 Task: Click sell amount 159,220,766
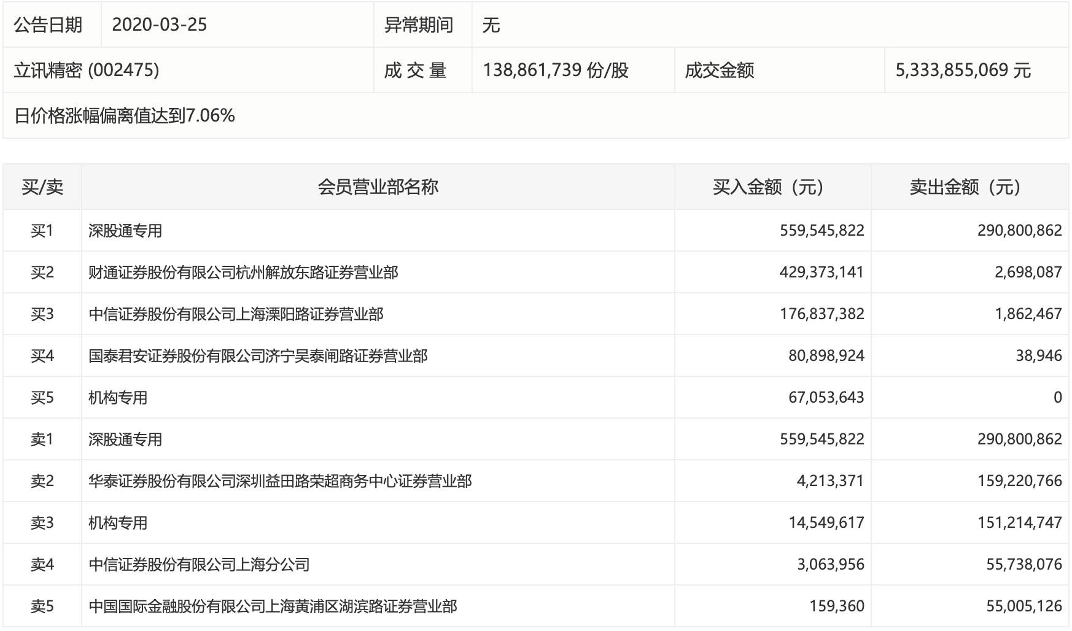click(1020, 481)
